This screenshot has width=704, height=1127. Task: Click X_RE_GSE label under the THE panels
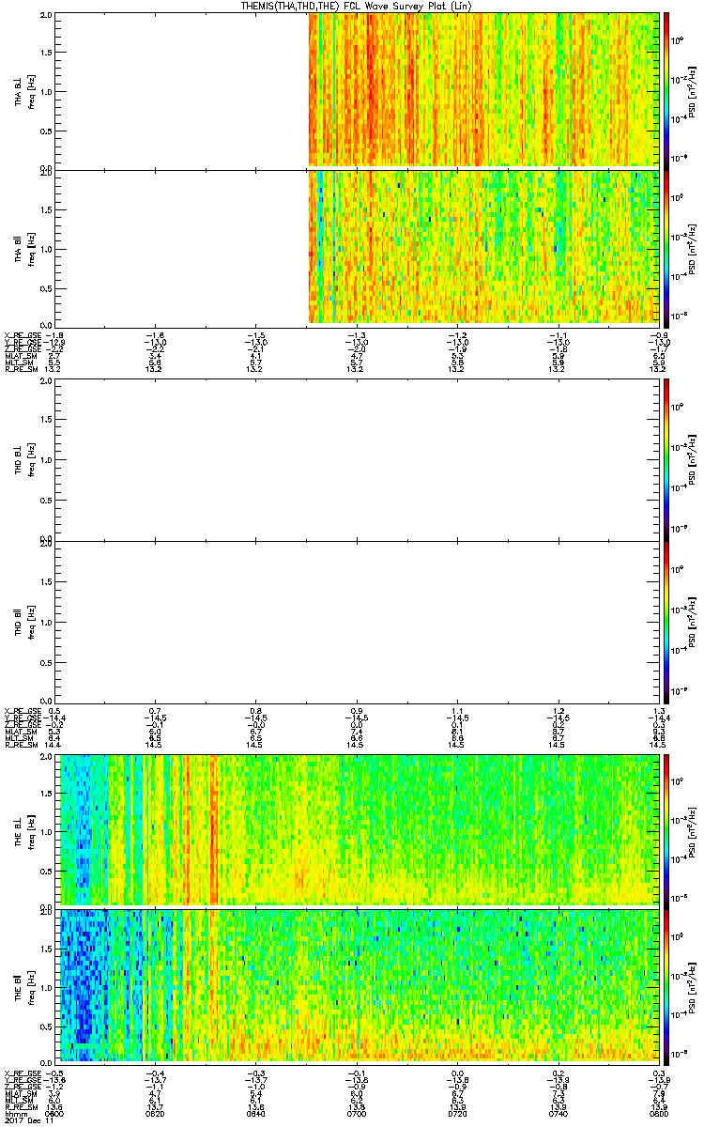tap(21, 1073)
